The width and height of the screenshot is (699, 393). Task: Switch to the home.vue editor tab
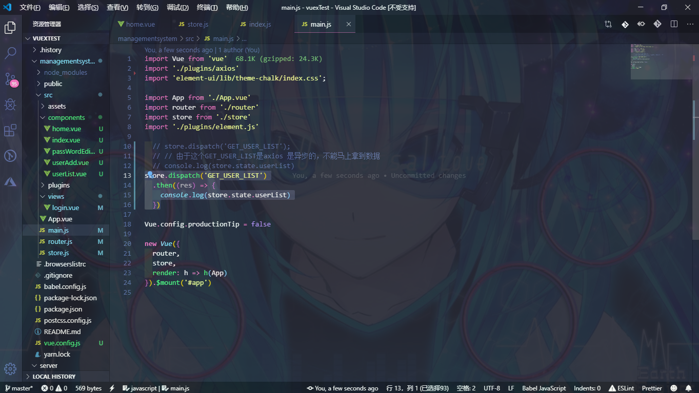141,24
